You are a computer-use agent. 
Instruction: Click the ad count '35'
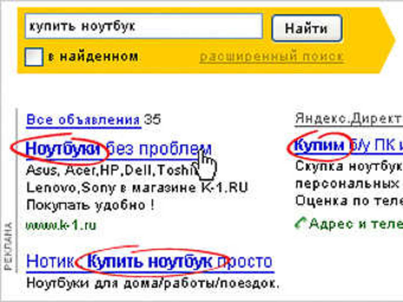pos(152,120)
